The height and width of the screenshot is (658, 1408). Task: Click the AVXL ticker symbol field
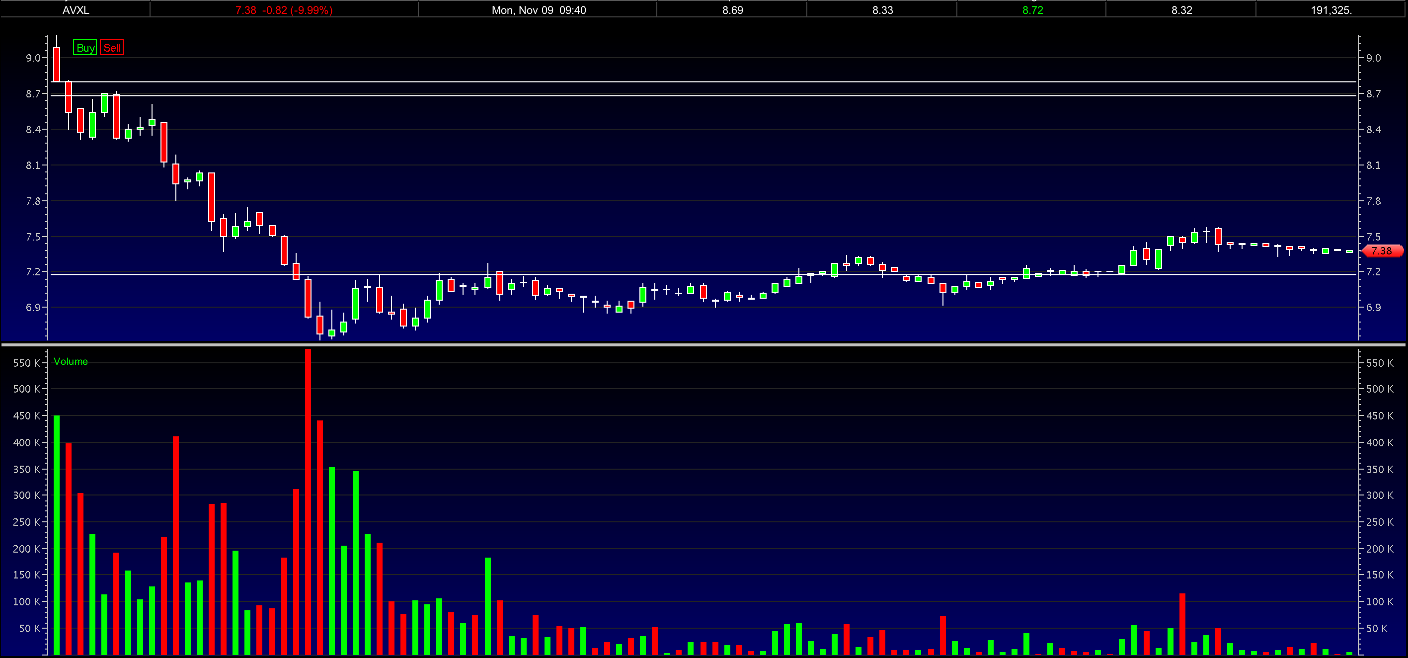pyautogui.click(x=76, y=10)
